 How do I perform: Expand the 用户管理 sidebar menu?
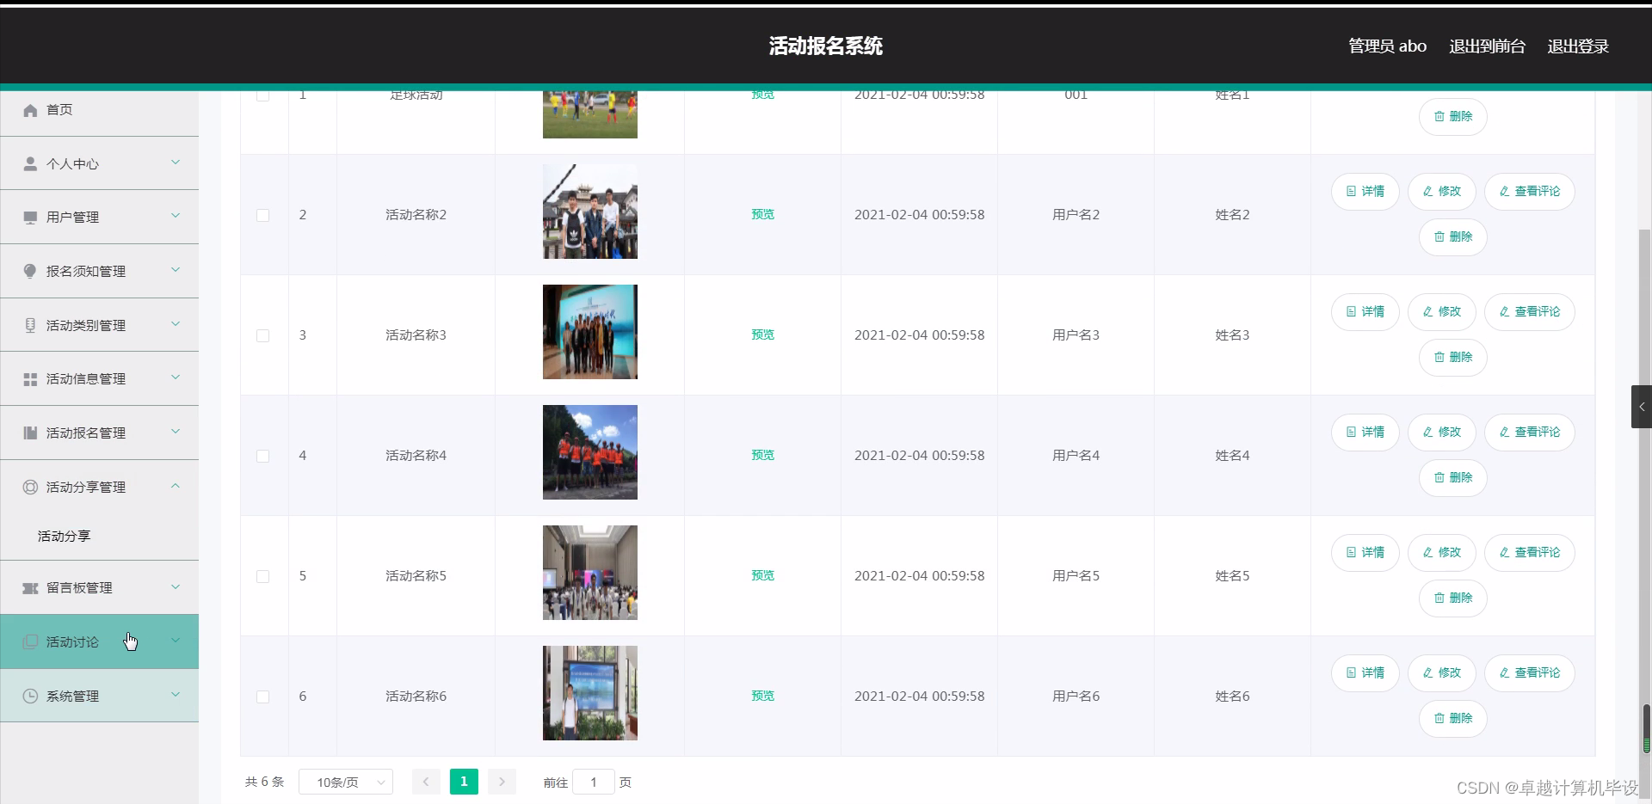[x=99, y=217]
